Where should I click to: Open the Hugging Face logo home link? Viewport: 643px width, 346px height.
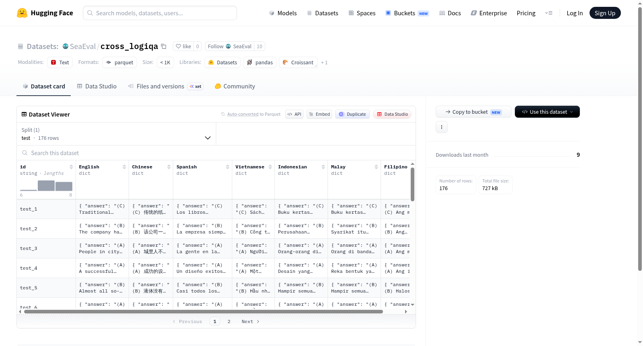pyautogui.click(x=45, y=13)
